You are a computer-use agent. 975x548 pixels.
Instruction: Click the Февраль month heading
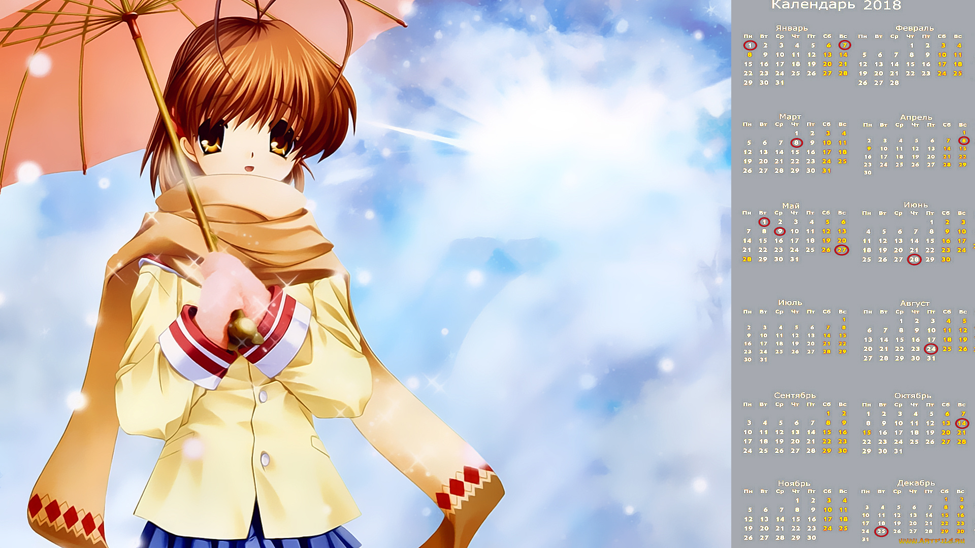tap(914, 28)
